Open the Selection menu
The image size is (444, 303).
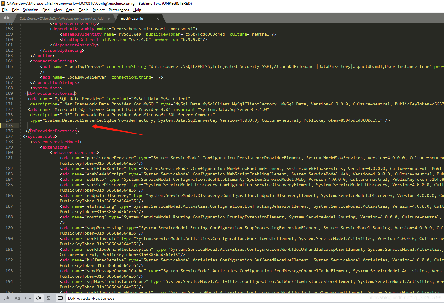click(30, 10)
